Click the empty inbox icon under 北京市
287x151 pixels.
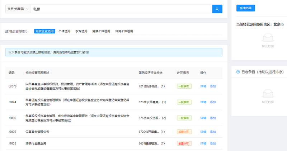pos(268,38)
